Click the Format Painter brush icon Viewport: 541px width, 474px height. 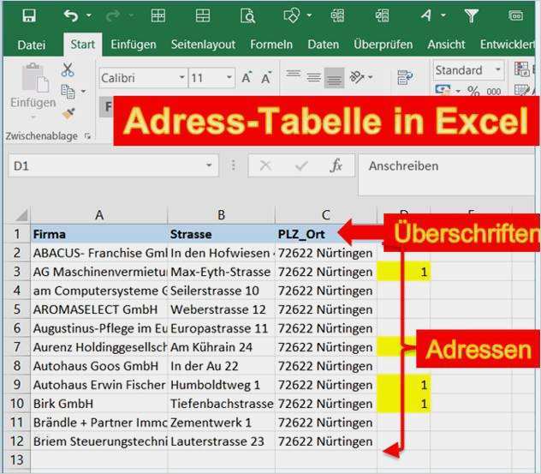[x=68, y=113]
